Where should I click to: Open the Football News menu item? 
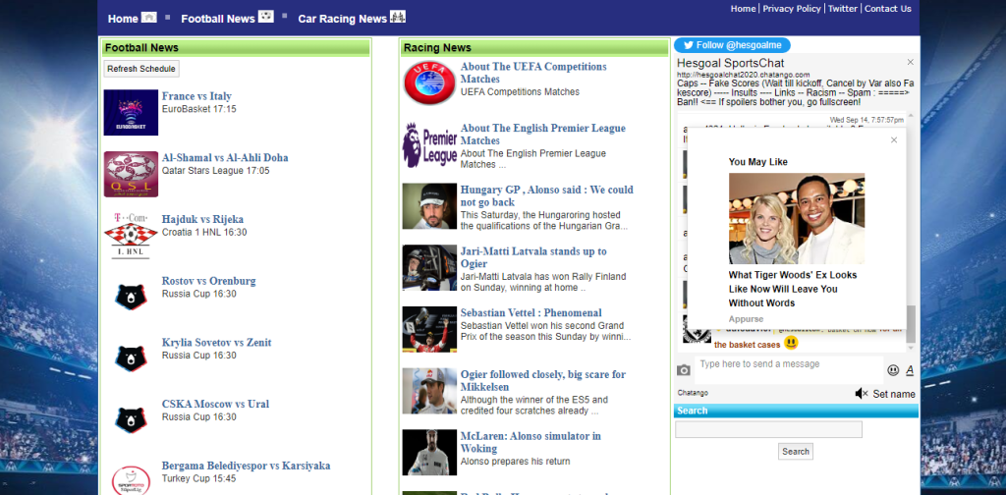pos(218,19)
